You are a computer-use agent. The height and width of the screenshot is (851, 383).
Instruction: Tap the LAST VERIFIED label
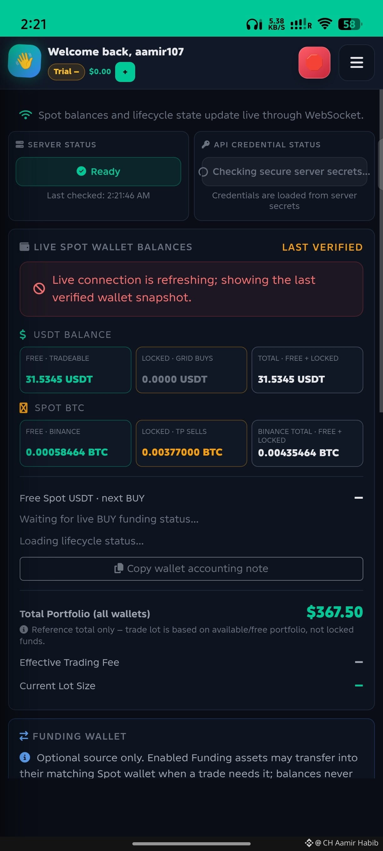(x=322, y=247)
